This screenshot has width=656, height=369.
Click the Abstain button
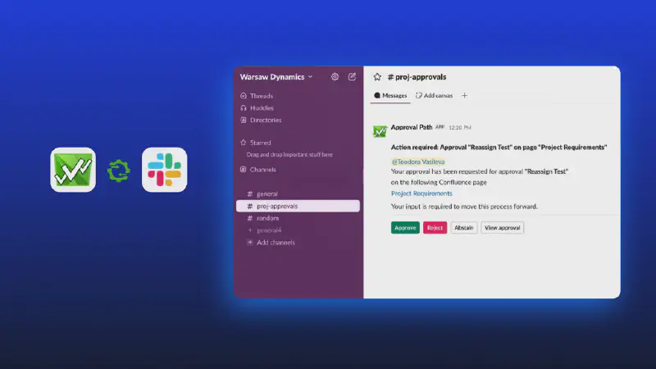click(x=463, y=228)
